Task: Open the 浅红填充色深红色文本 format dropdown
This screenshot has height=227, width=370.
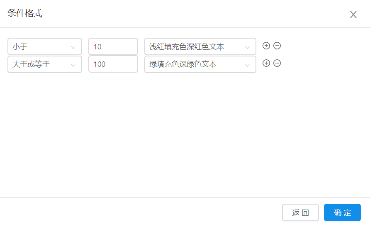Action: coord(200,46)
